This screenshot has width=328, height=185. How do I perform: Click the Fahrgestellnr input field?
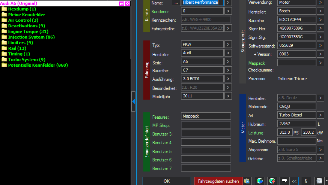[x=202, y=28]
